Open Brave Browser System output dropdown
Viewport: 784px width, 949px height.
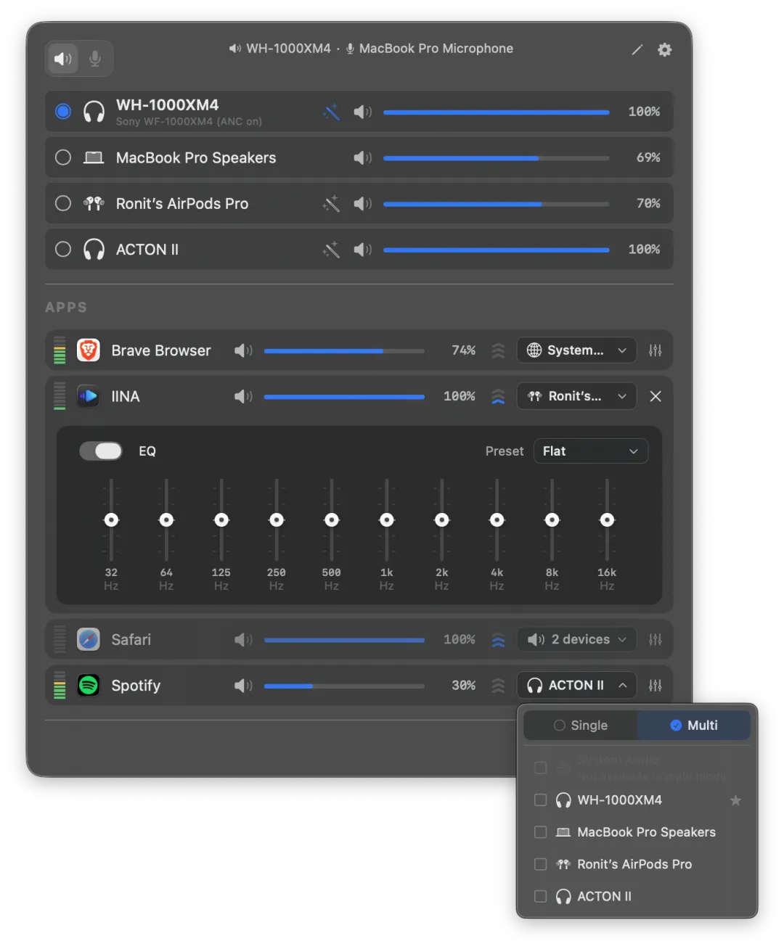pos(576,350)
